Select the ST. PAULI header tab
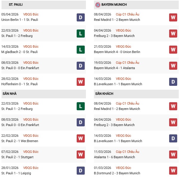The height and width of the screenshot is (177, 179). tap(16, 5)
